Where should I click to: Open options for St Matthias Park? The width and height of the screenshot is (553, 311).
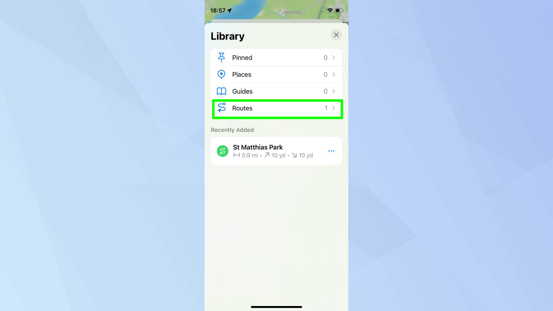pyautogui.click(x=331, y=151)
